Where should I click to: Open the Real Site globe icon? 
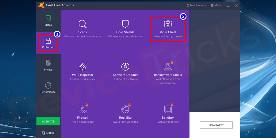click(x=125, y=109)
